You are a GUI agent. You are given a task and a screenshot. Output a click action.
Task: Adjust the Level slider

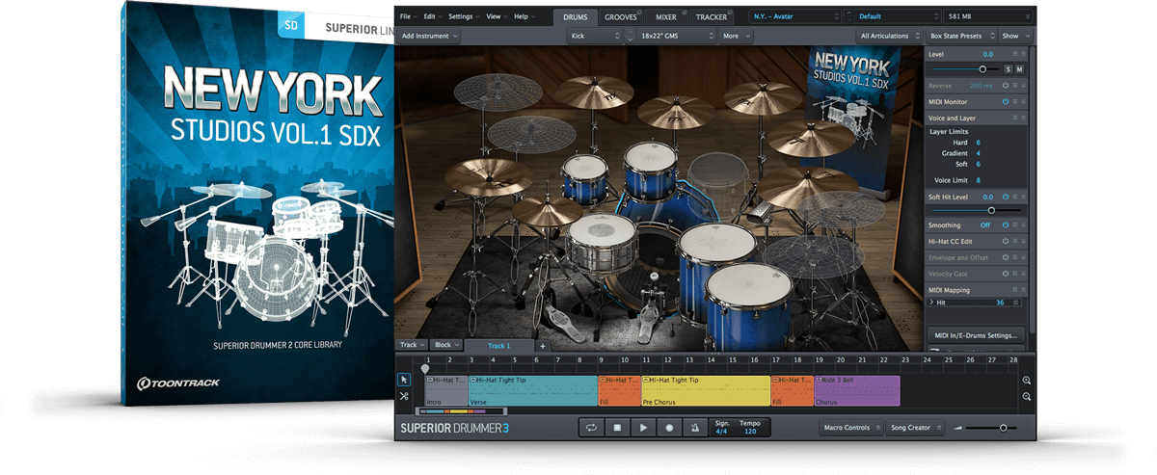click(x=964, y=69)
